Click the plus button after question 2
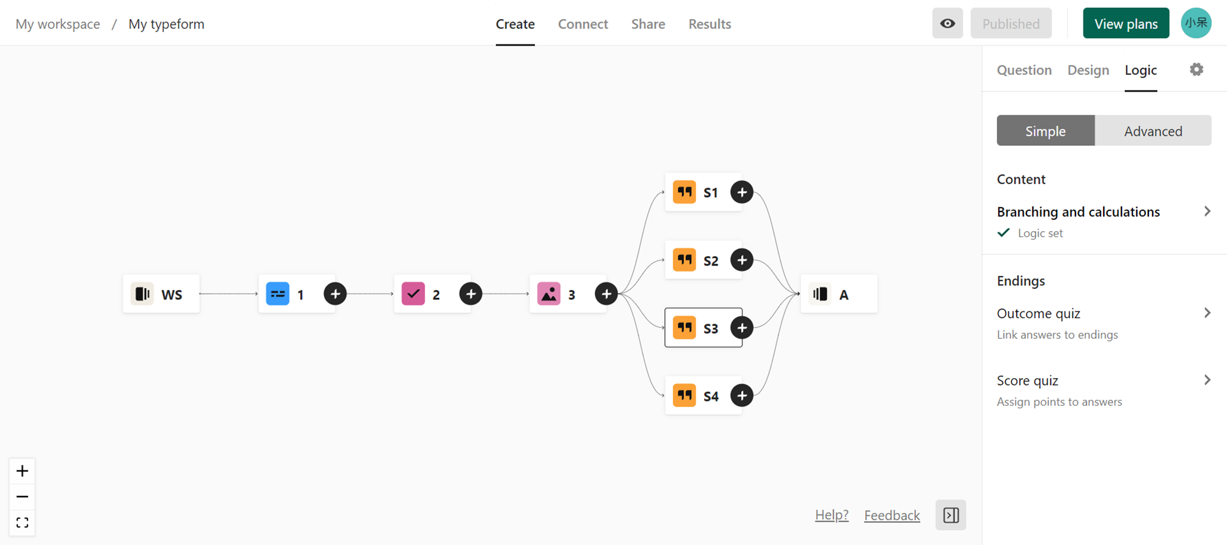The height and width of the screenshot is (545, 1227). coord(471,294)
